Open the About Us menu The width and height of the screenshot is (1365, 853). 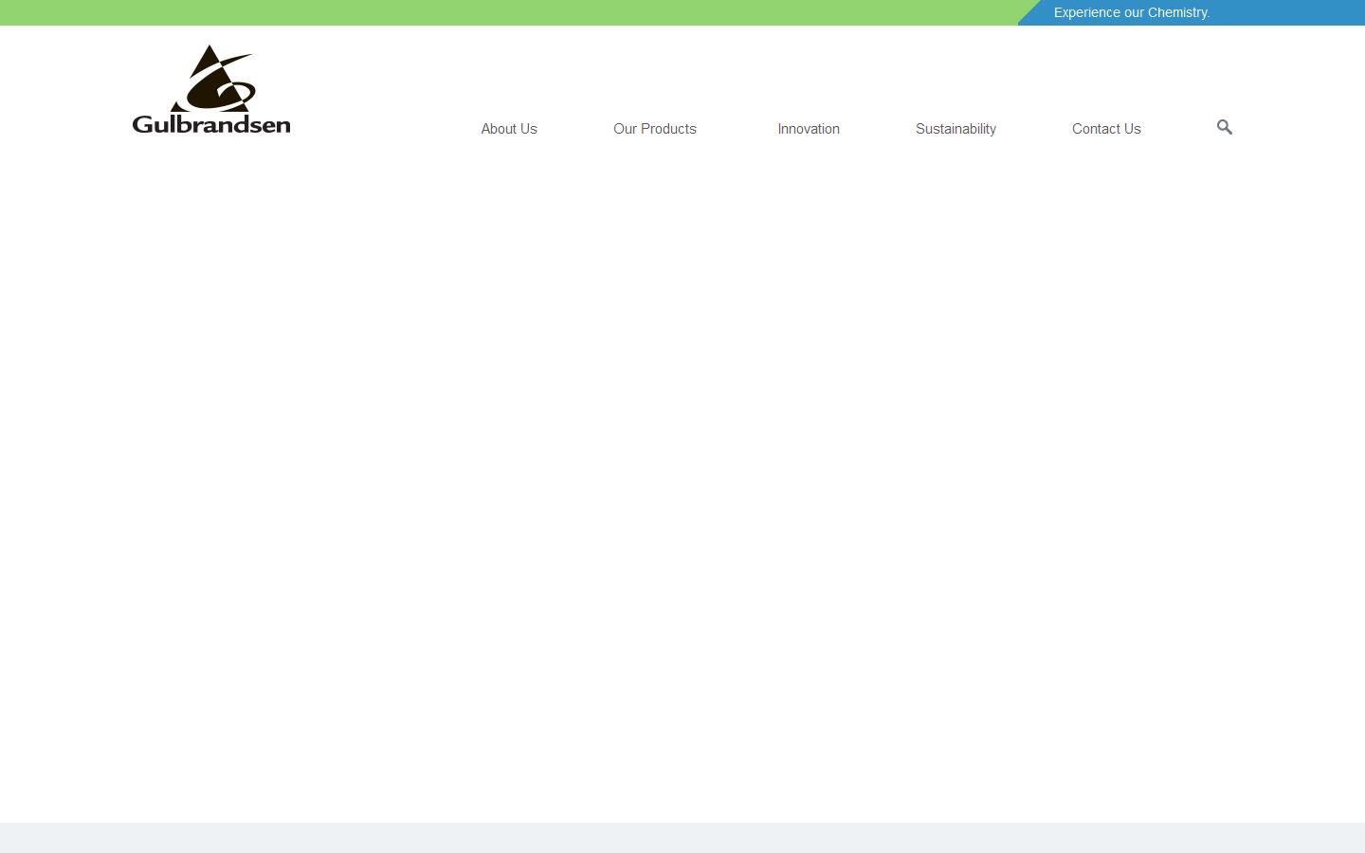pos(509,129)
